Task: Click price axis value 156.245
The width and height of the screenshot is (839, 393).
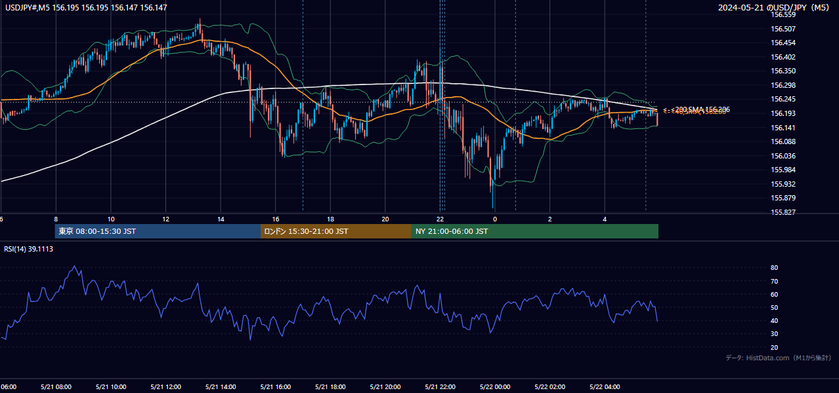Action: point(784,100)
